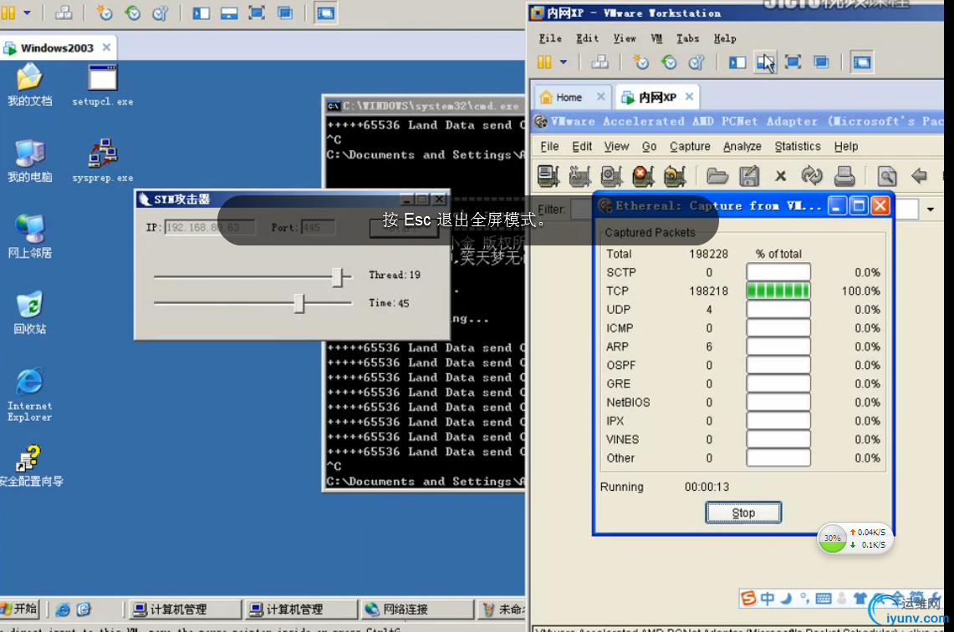This screenshot has height=632, width=954.
Task: Toggle library sidebar in 内网XP VMware toolbar
Action: point(737,62)
